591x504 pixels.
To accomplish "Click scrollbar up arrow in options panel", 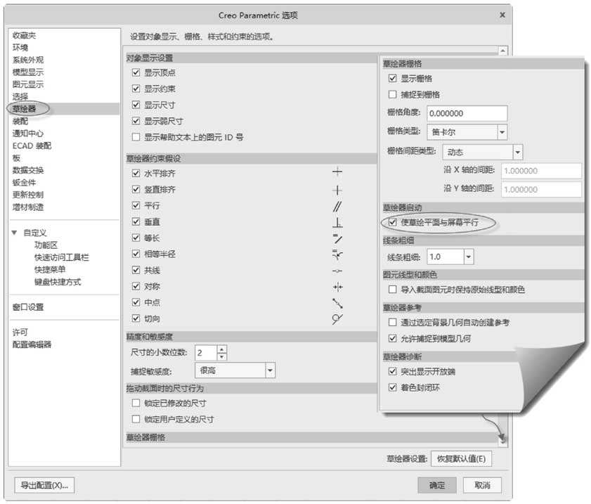I will tap(502, 51).
